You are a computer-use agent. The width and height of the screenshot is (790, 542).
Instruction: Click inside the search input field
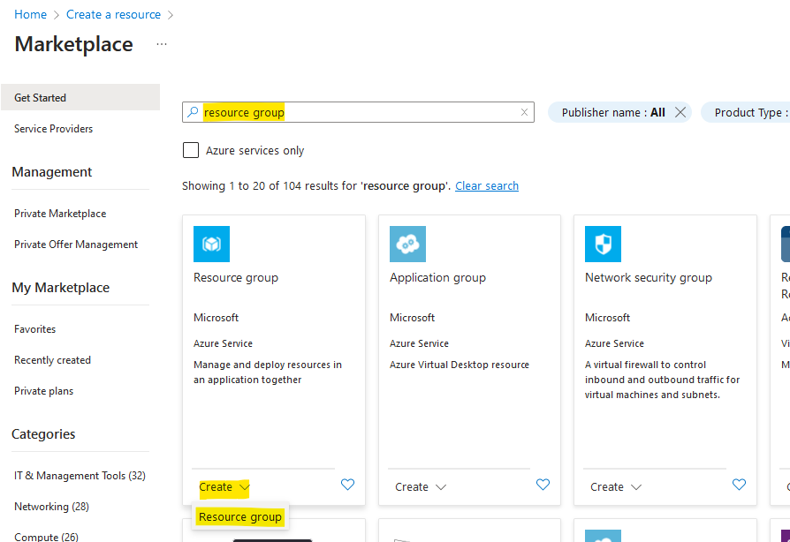pos(353,112)
